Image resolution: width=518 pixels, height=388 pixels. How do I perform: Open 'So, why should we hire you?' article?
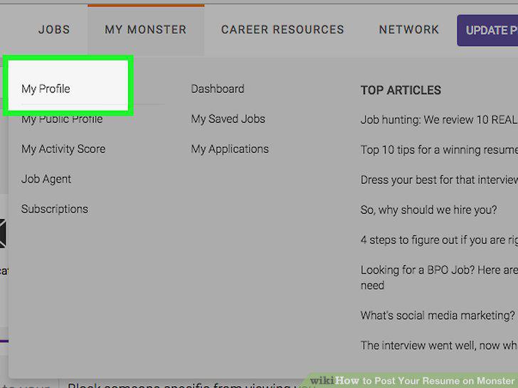(429, 210)
